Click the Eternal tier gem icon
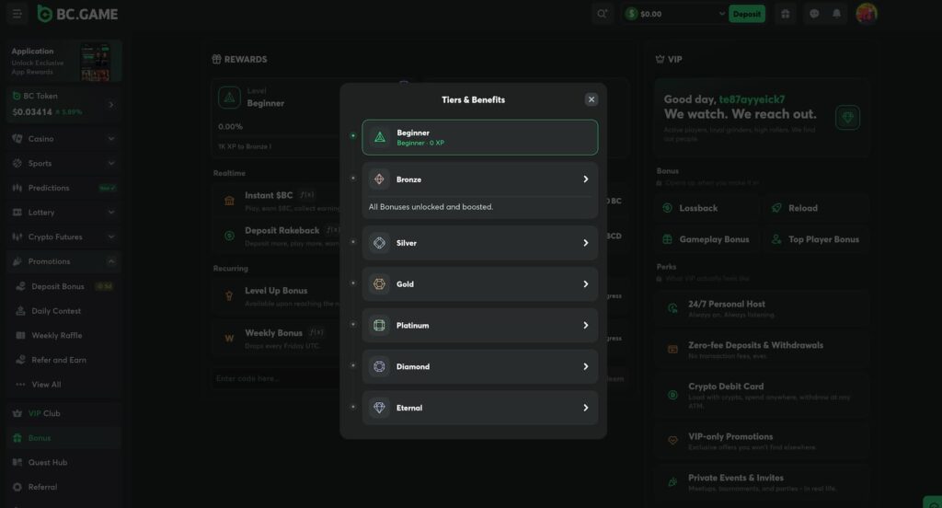Image resolution: width=942 pixels, height=508 pixels. pos(379,408)
